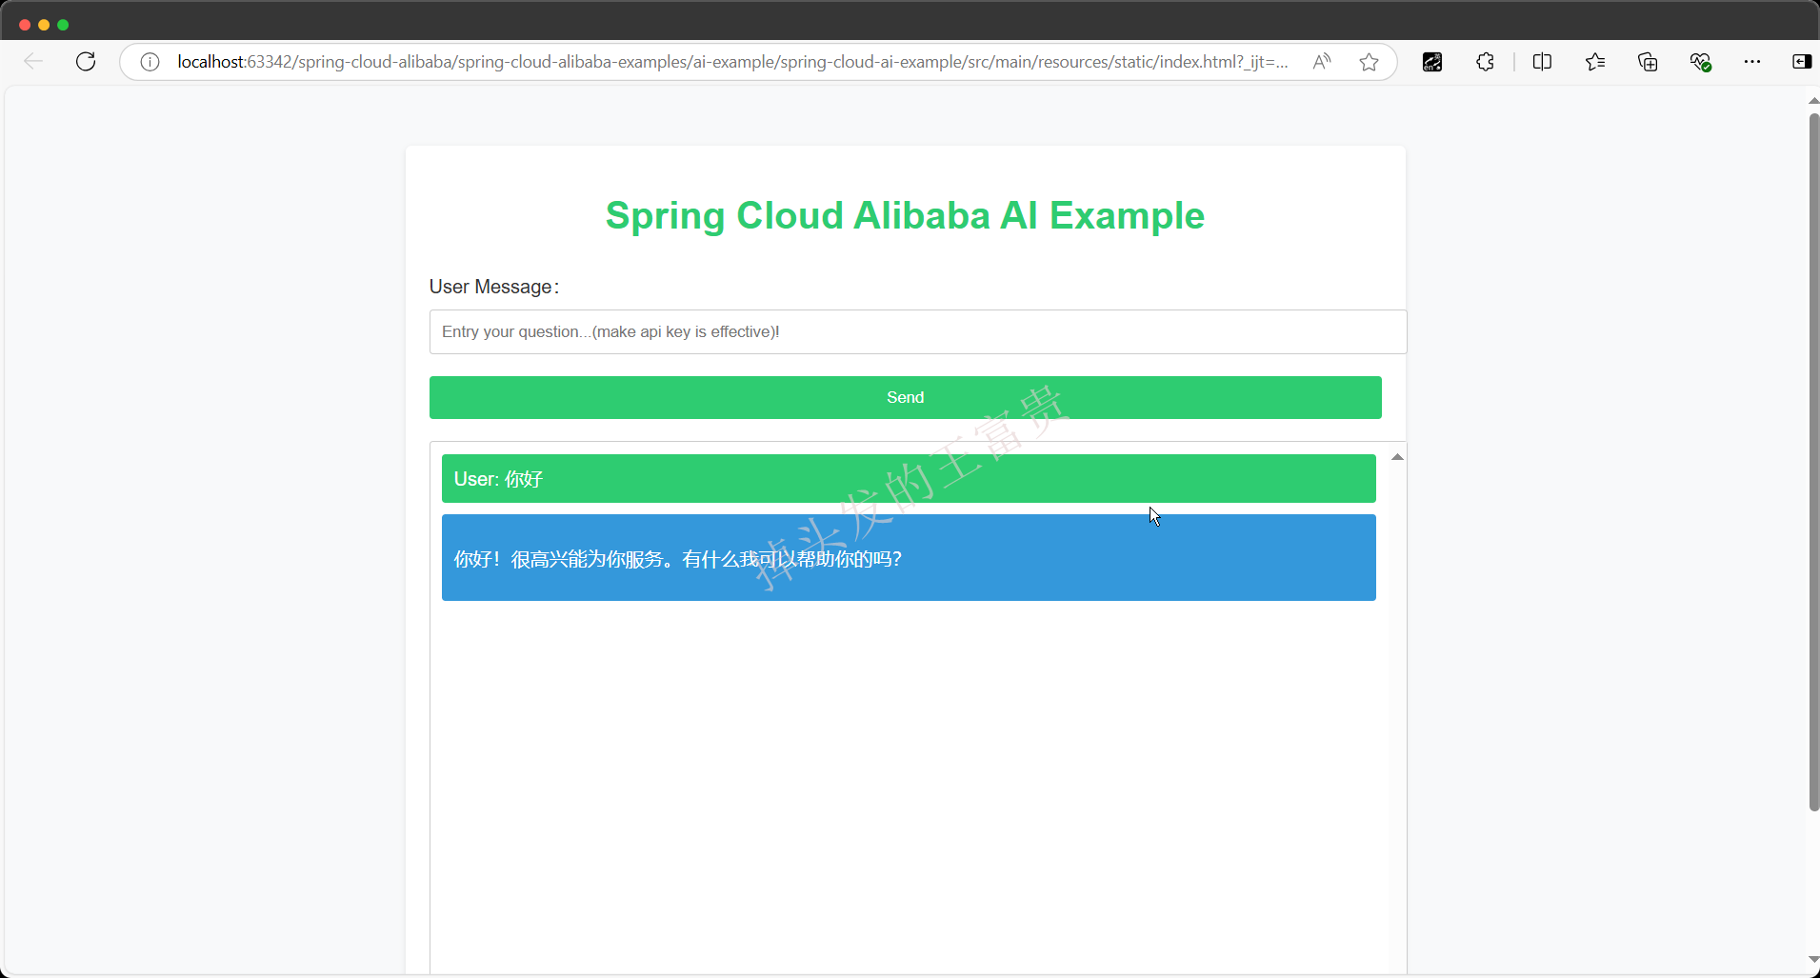Viewport: 1820px width, 978px height.
Task: Open Extensions puzzle icon
Action: point(1485,62)
